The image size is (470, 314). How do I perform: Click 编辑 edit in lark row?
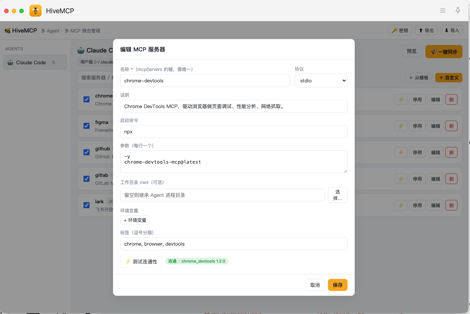(436, 205)
